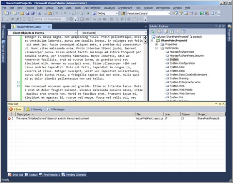Click the Cut scissors icon
Image resolution: width=233 pixels, height=183 pixels.
[39, 14]
